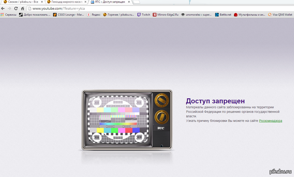Open the home page via house icon
The height and width of the screenshot is (177, 294).
click(23, 8)
